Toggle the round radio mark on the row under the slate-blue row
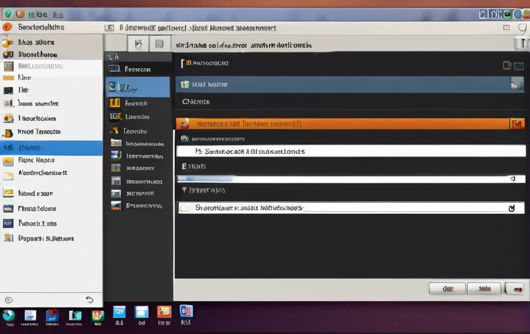The height and width of the screenshot is (334, 530). pos(185,102)
